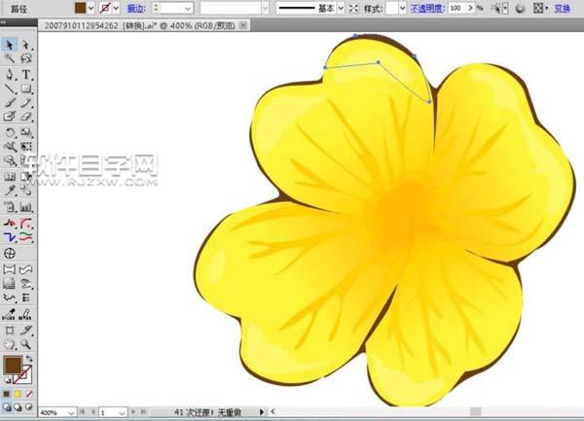
Task: Select the black arrow Selection tool
Action: (x=9, y=45)
